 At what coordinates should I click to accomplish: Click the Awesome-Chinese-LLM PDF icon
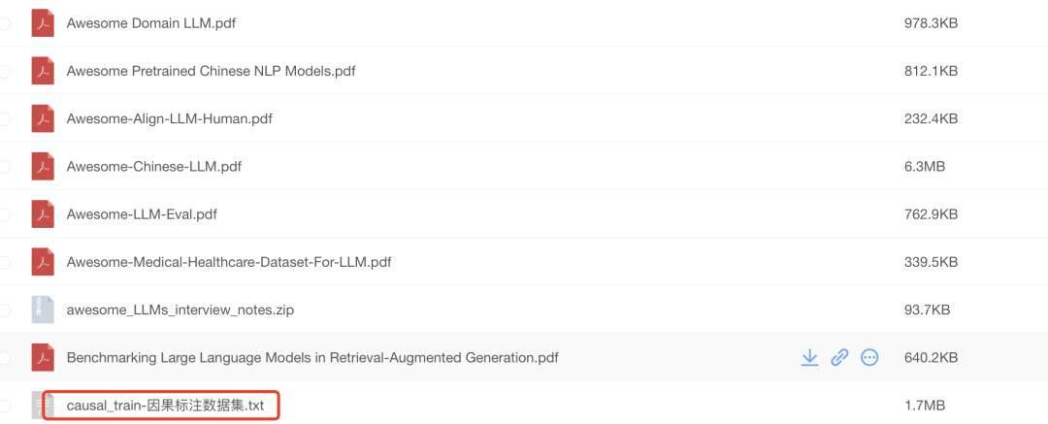43,167
